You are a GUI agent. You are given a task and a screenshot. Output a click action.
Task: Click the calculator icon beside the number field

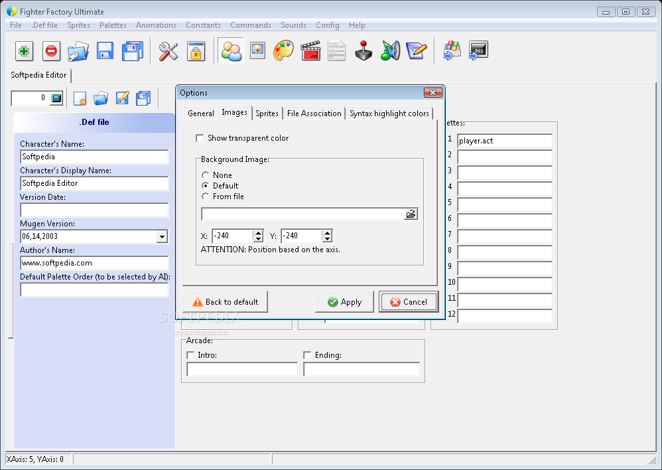56,98
